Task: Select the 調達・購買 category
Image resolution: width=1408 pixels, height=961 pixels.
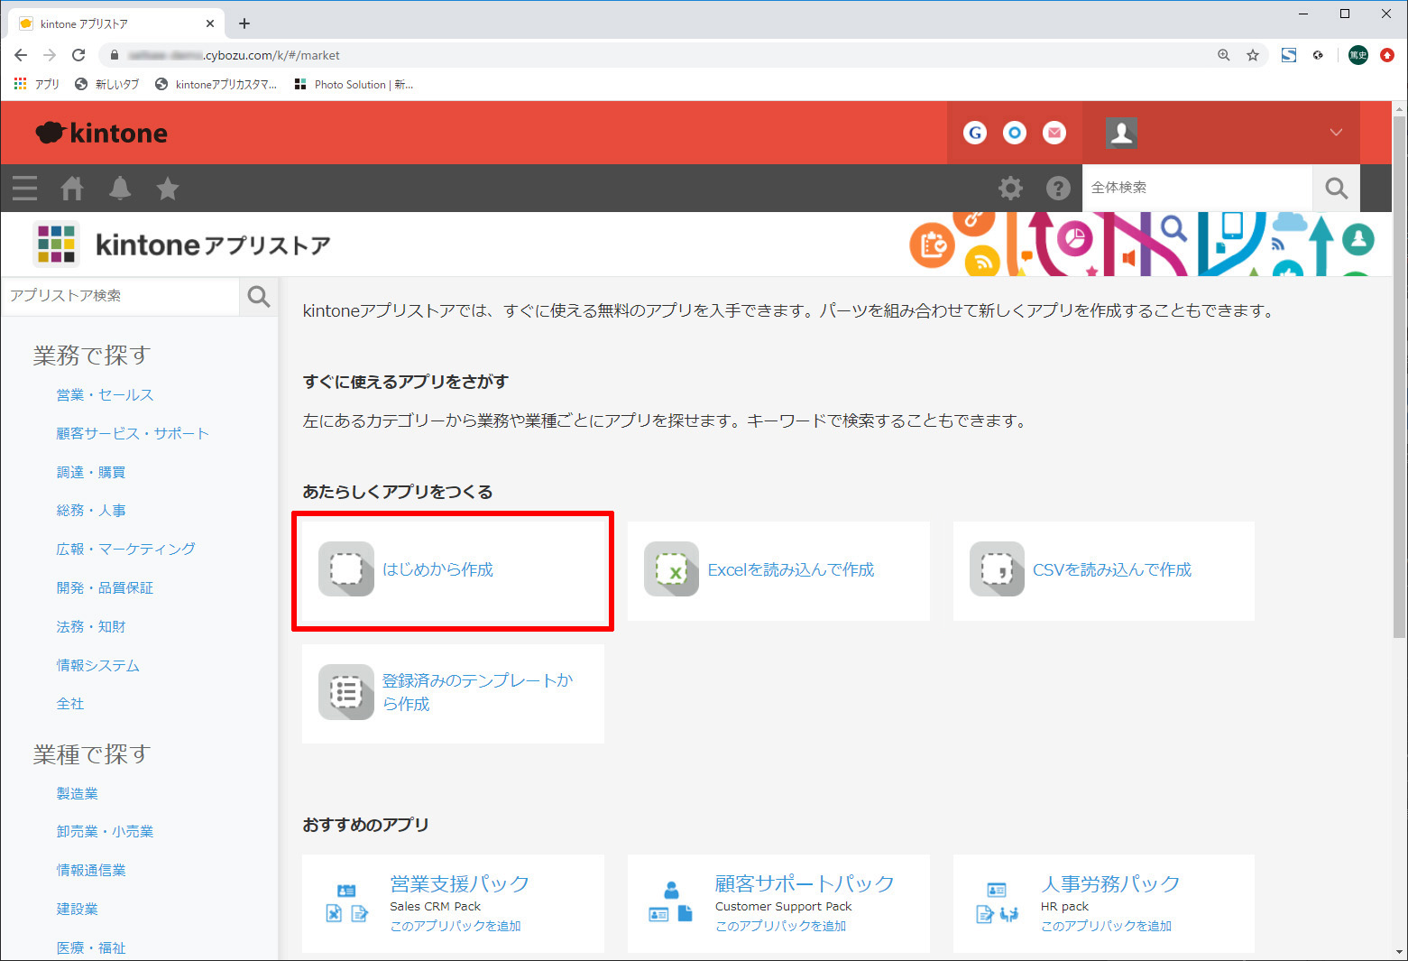Action: (91, 472)
